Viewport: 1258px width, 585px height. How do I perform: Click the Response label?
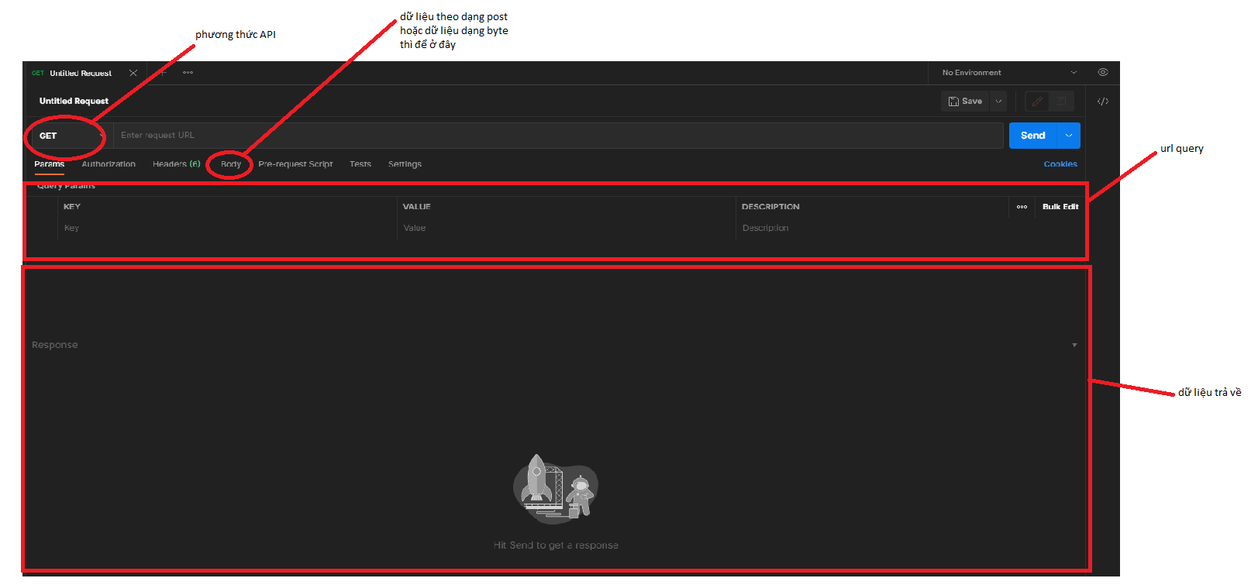55,345
